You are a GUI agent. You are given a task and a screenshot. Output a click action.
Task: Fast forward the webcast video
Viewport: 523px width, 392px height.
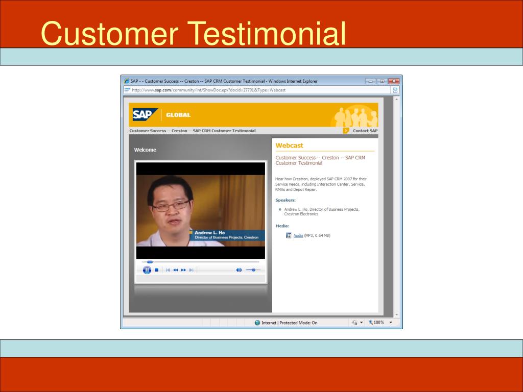click(x=183, y=270)
